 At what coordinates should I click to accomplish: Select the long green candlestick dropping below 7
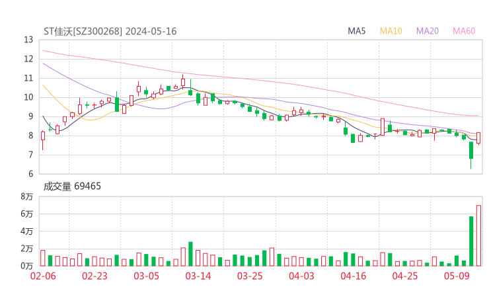[x=471, y=155]
